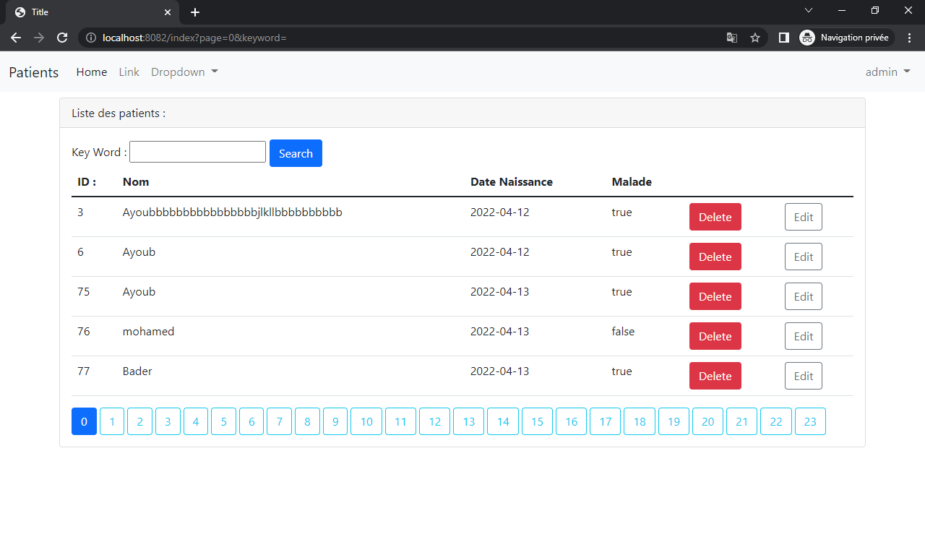The height and width of the screenshot is (542, 925).
Task: Click the Patients brand title
Action: pos(34,72)
